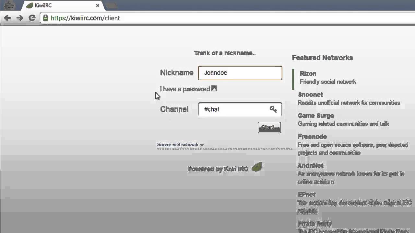
Task: Click the 'Powered by Kiwi IRC' text
Action: pos(218,169)
